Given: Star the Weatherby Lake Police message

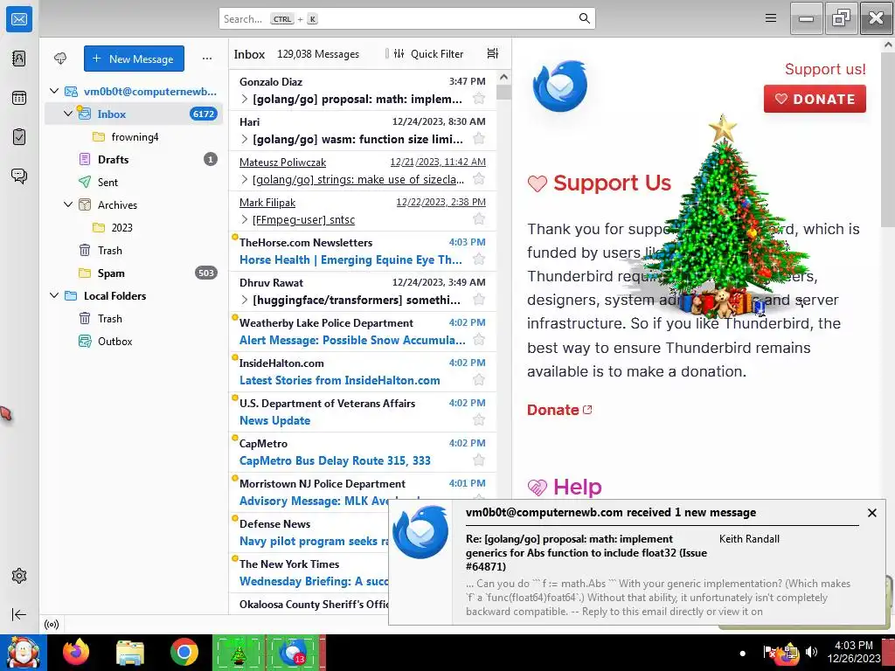Looking at the screenshot, I should tap(479, 340).
